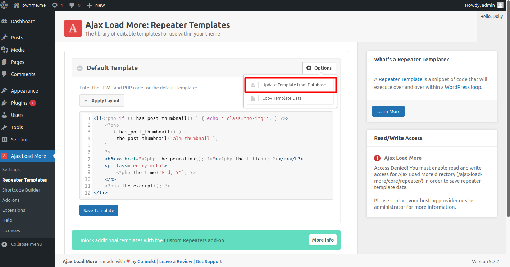510x267 pixels.
Task: Collapse the Default Template section
Action: coord(79,68)
